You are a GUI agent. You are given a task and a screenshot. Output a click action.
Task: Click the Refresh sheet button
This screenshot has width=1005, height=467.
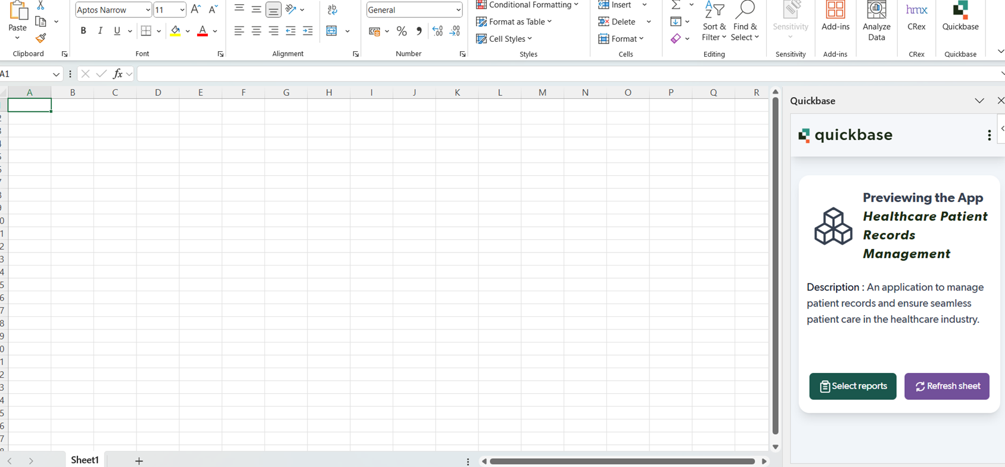point(946,386)
